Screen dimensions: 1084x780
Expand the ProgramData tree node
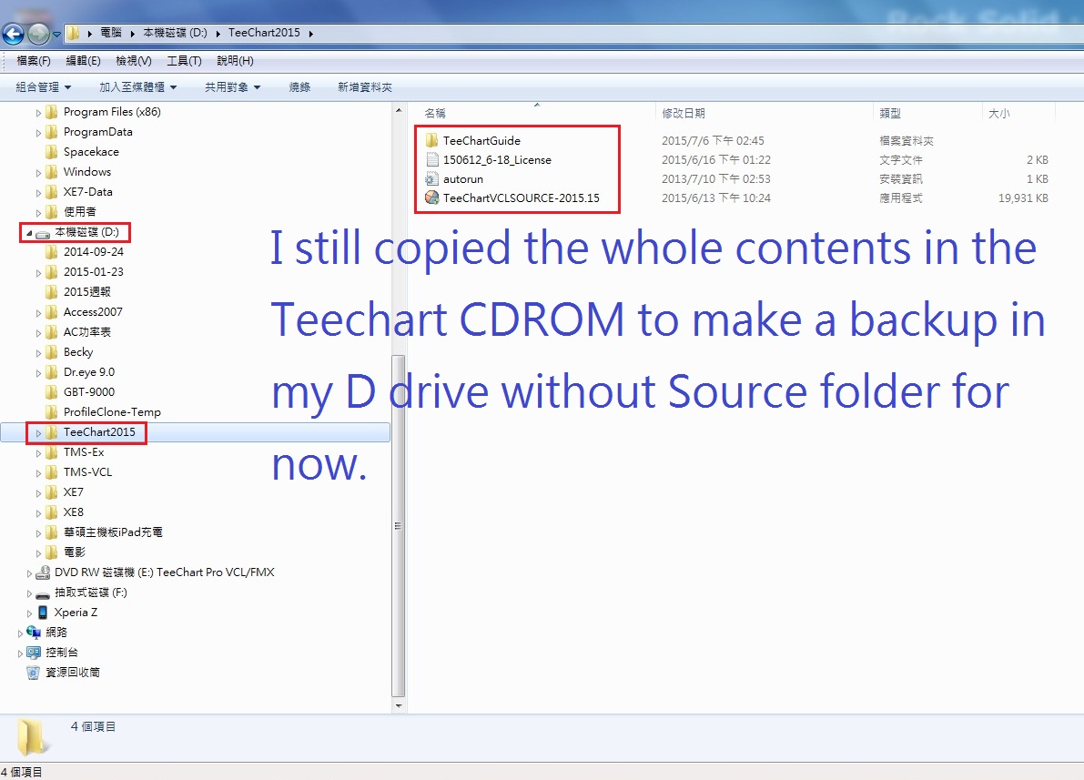click(x=39, y=133)
